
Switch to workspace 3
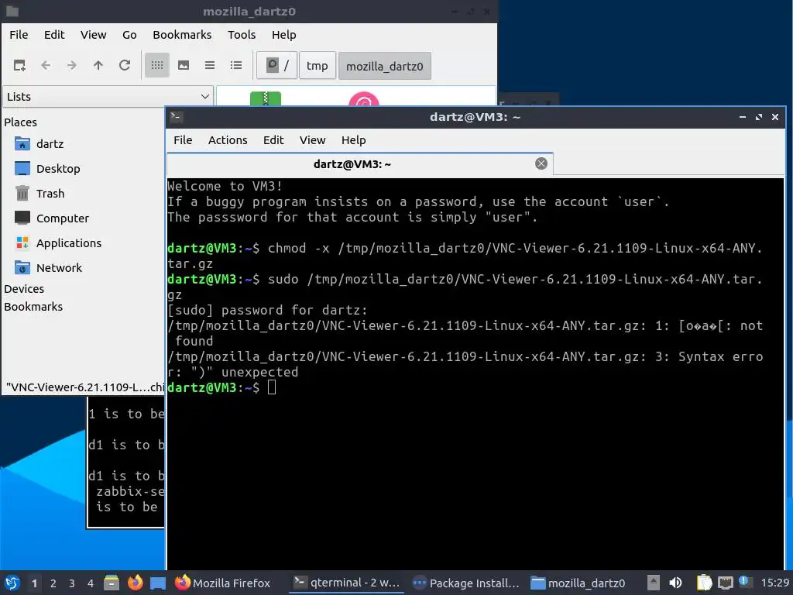click(x=72, y=583)
